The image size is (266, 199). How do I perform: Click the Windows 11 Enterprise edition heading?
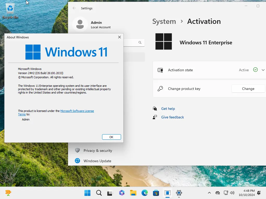206,42
